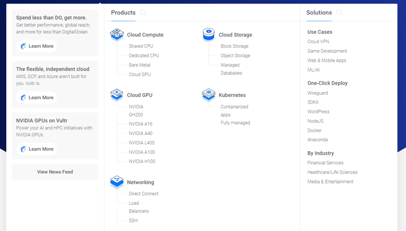Select NVIDIA L40S
The image size is (406, 231).
142,143
